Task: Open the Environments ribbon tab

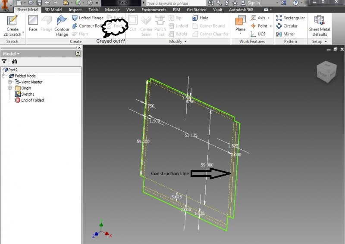Action: 154,9
